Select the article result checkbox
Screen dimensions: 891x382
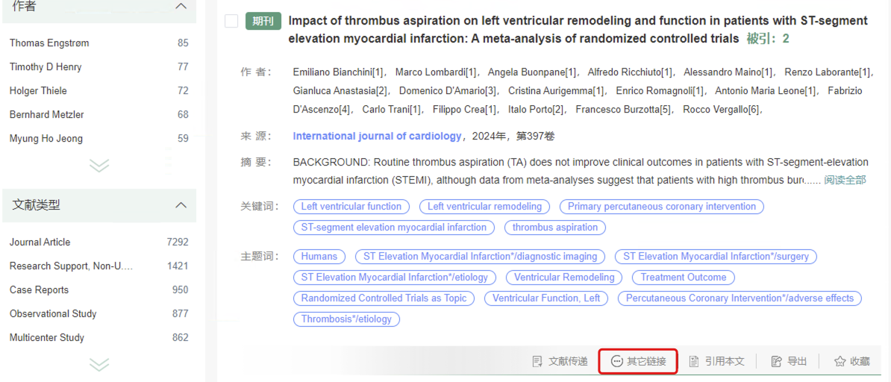click(x=231, y=22)
